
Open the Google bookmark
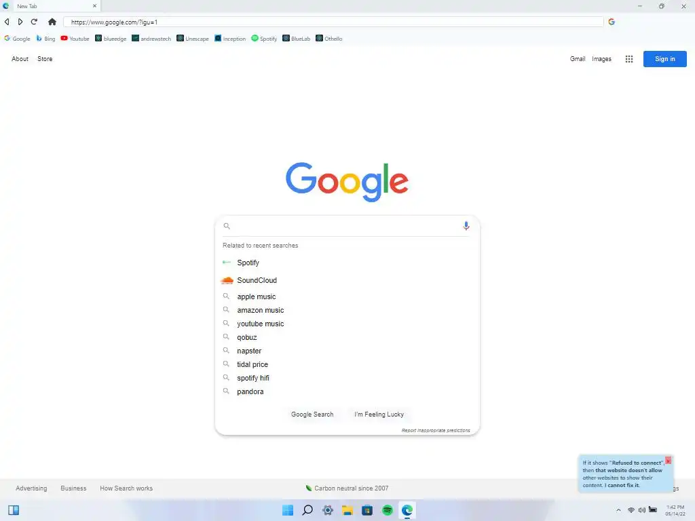click(17, 39)
